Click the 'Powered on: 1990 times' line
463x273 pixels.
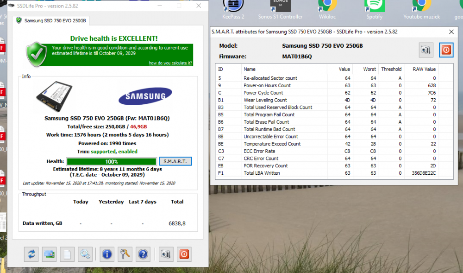click(107, 143)
